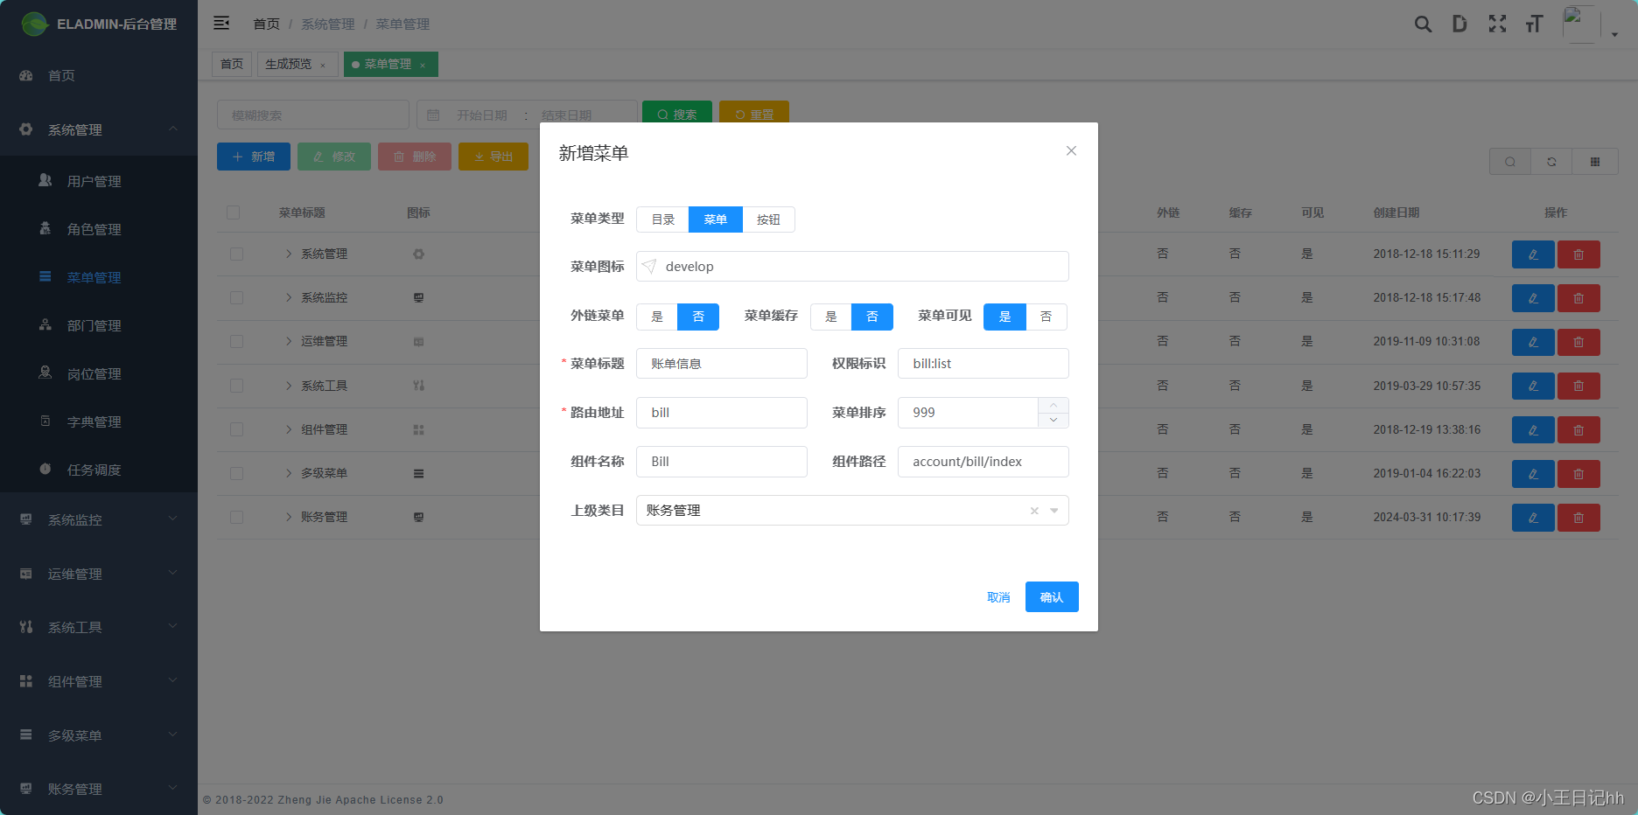Expand the 运维管理 table row

(x=289, y=342)
